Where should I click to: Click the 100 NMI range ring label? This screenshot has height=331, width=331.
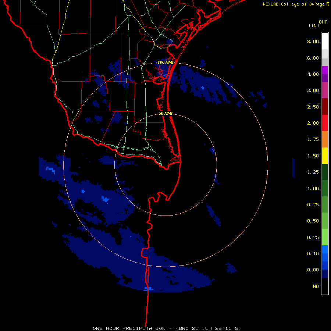[165, 62]
